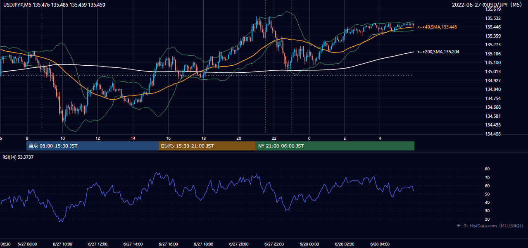Click price level 134.495 on the axis
This screenshot has width=528, height=248.
(x=493, y=125)
